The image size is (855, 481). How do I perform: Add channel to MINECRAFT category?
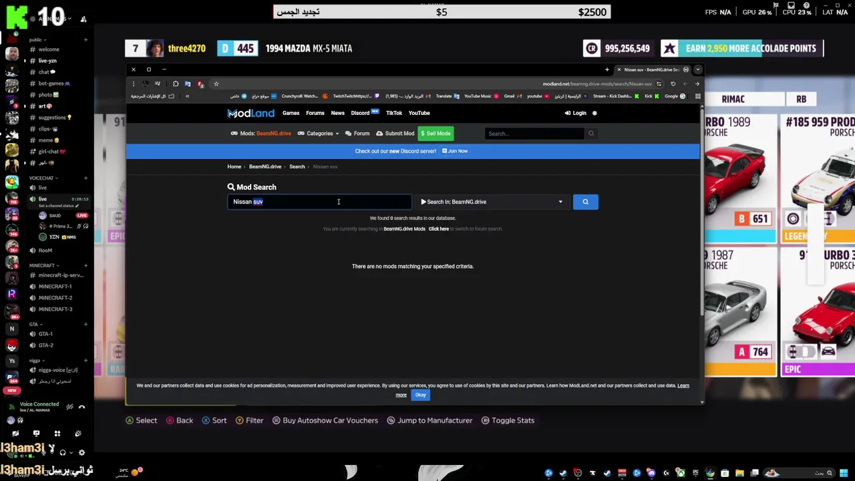point(85,265)
